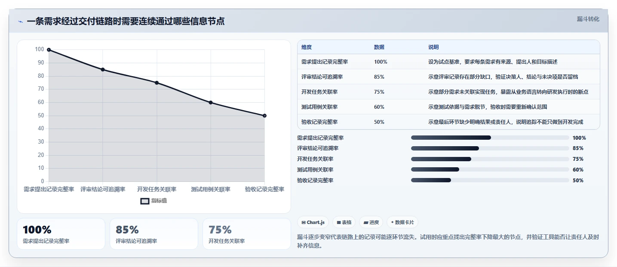Image resolution: width=617 pixels, height=267 pixels.
Task: Select the 进度 chip
Action: click(x=371, y=222)
